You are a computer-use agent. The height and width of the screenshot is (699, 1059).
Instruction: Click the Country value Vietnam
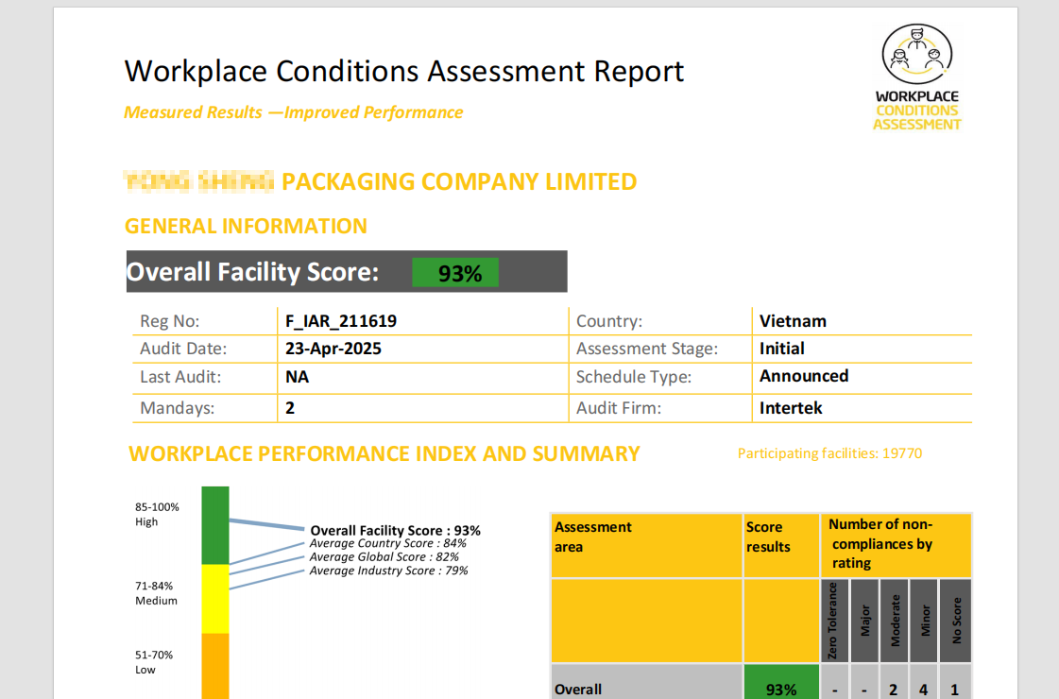point(793,321)
